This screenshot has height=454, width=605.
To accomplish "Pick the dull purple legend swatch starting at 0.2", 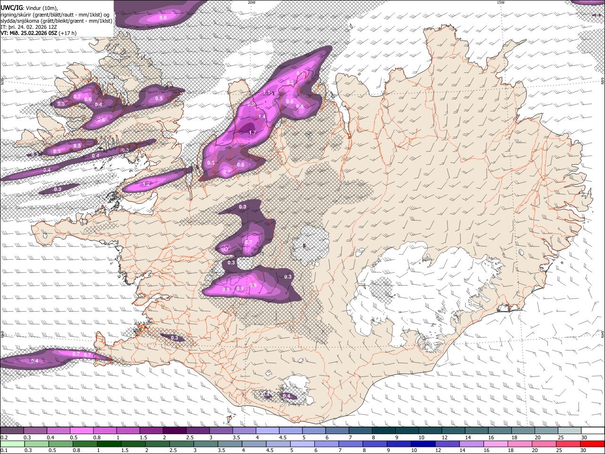I will 12,431.
